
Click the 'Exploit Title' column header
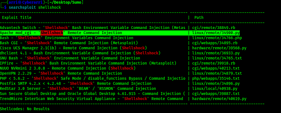point(17,17)
